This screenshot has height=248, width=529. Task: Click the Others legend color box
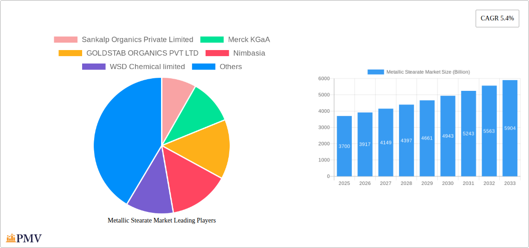[x=204, y=67]
